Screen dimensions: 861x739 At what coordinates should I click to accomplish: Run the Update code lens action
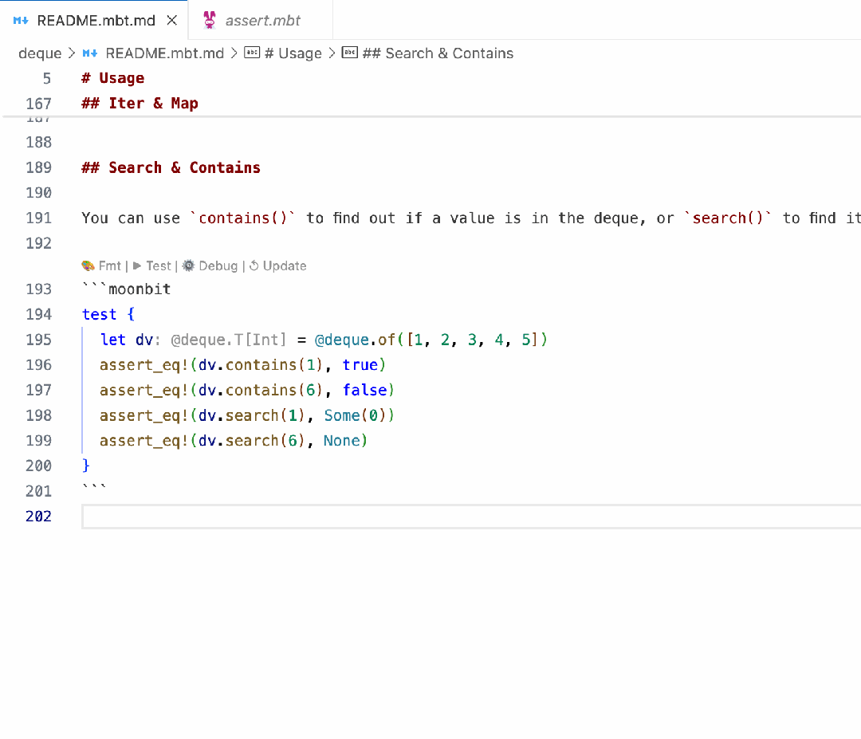point(285,265)
